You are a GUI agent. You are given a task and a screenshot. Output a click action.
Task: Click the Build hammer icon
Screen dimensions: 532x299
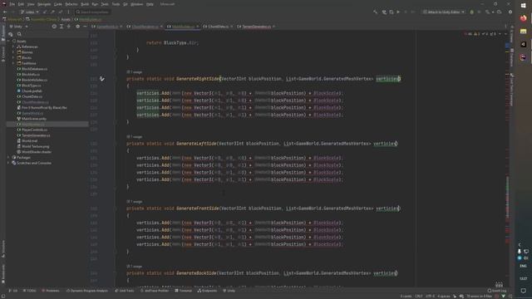pyautogui.click(x=375, y=12)
